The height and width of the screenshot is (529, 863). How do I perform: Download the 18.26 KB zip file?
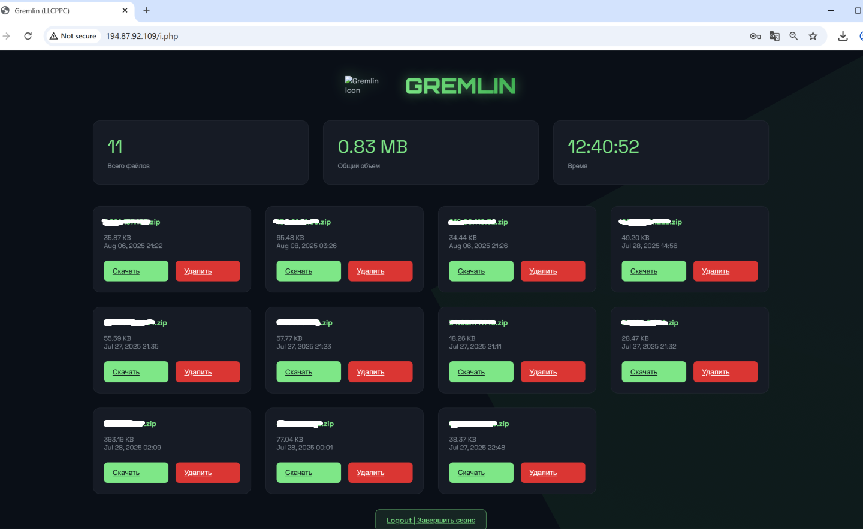pyautogui.click(x=481, y=371)
